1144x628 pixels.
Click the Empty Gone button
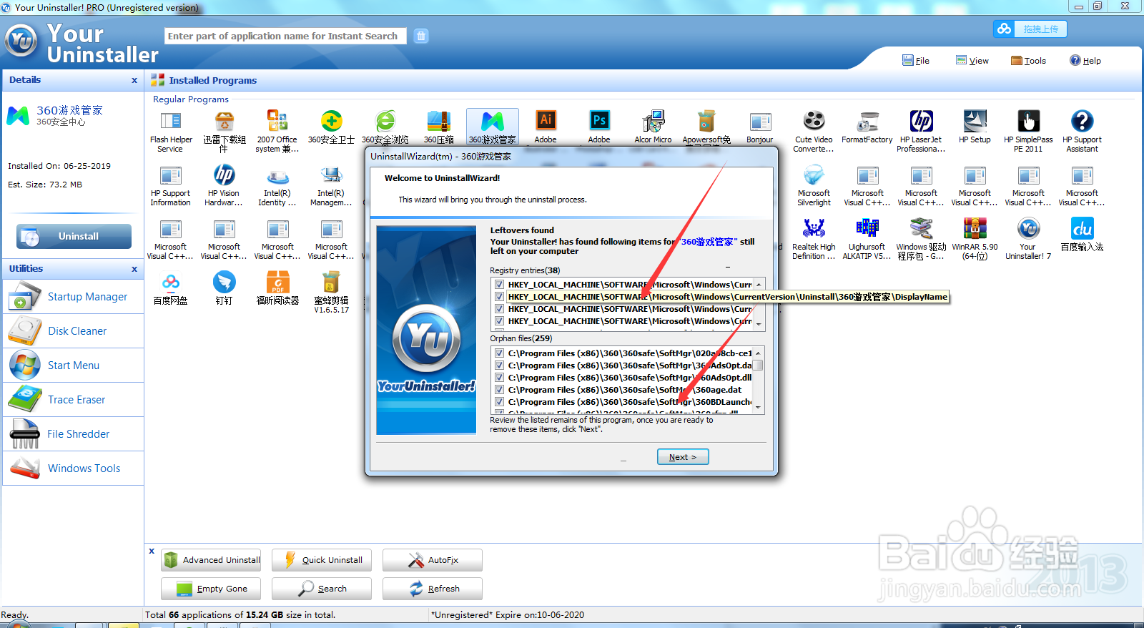(211, 589)
